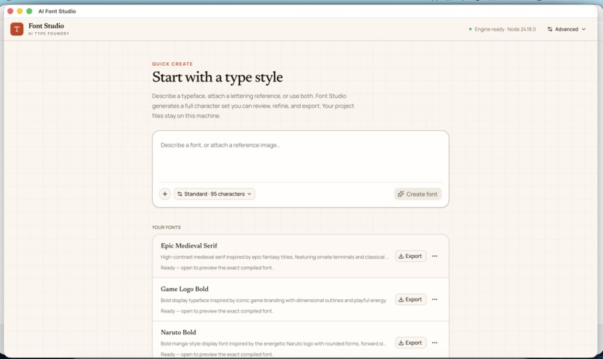The height and width of the screenshot is (359, 603).
Task: Open more options for Epic Medieval Serif
Action: tap(435, 256)
